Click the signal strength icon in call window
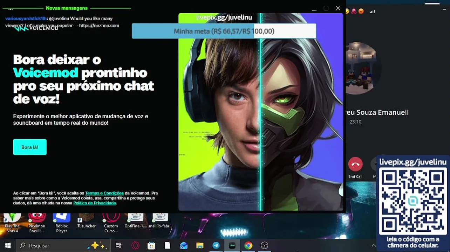The width and height of the screenshot is (450, 252). click(x=372, y=11)
